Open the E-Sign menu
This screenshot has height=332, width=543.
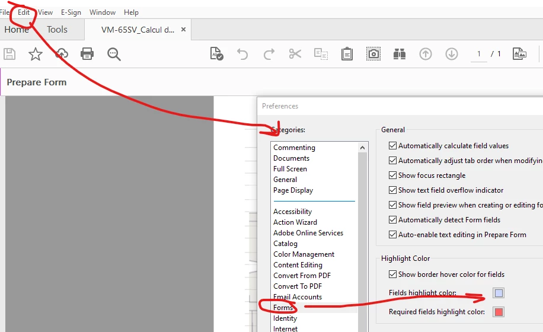click(71, 12)
